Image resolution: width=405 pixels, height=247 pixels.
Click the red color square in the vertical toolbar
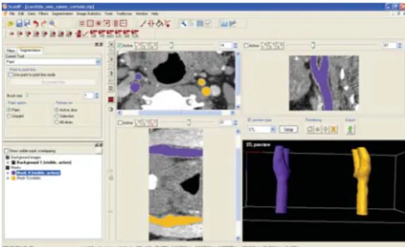pyautogui.click(x=111, y=100)
